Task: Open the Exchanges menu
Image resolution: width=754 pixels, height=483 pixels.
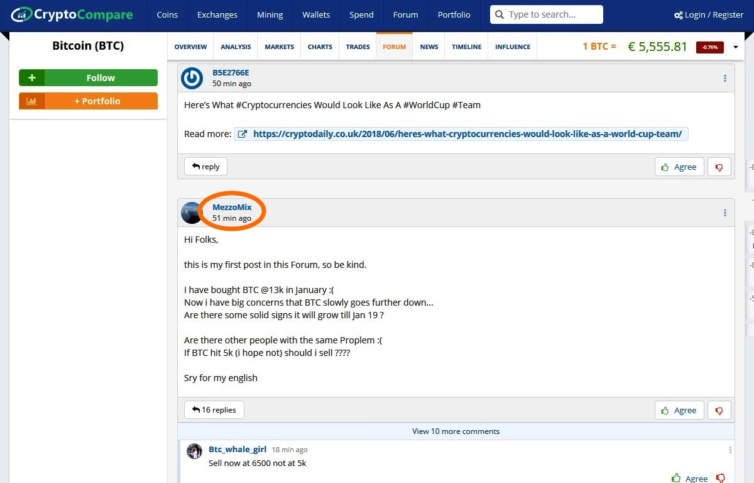Action: point(217,15)
